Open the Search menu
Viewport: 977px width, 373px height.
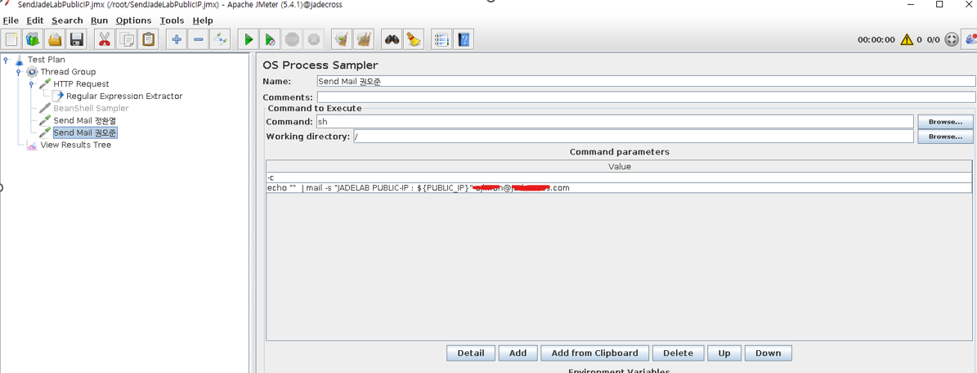point(67,20)
